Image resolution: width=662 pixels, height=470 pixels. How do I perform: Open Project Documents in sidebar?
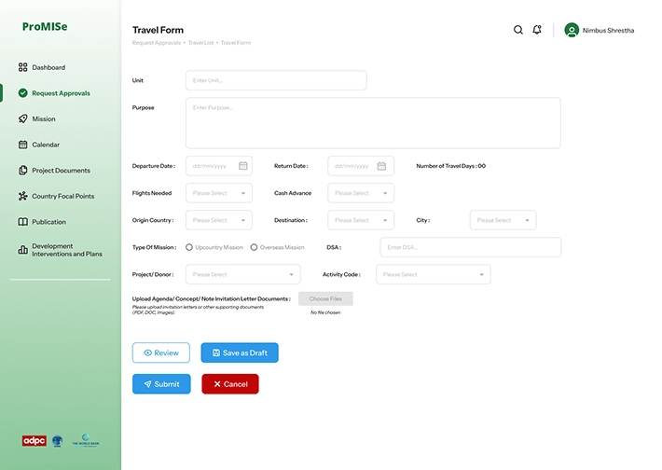(x=61, y=171)
